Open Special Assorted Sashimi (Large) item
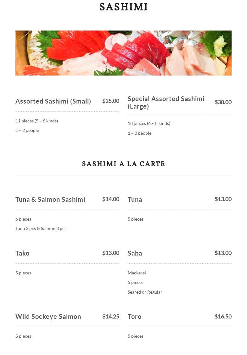 pos(166,103)
